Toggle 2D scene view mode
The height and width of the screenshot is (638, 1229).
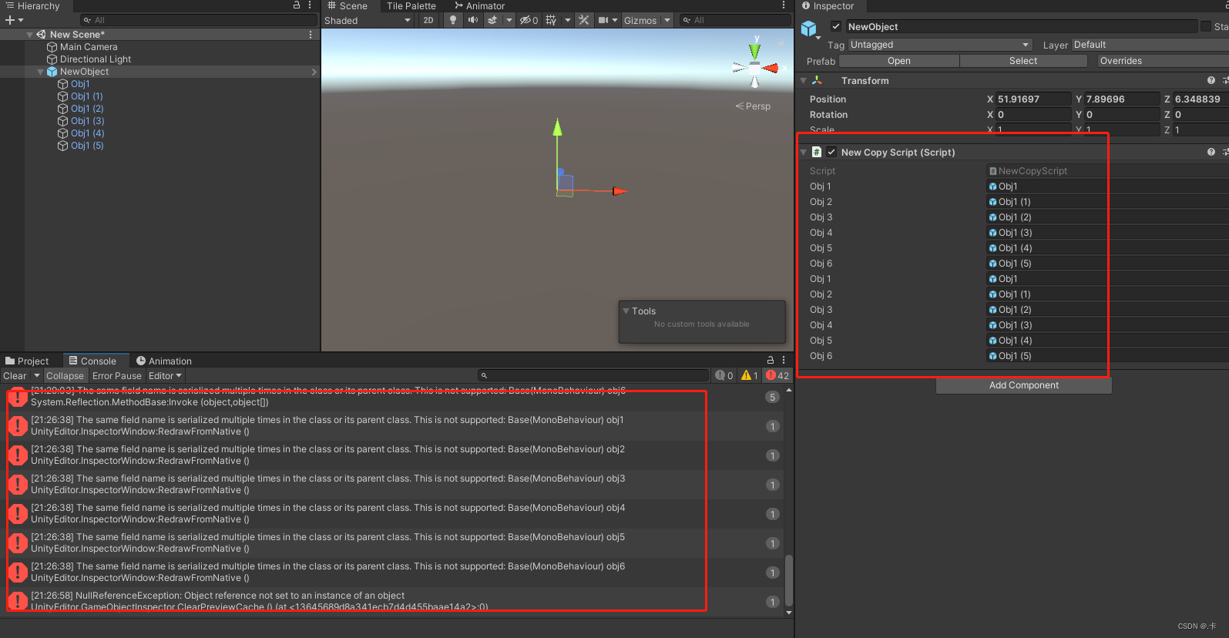point(428,20)
